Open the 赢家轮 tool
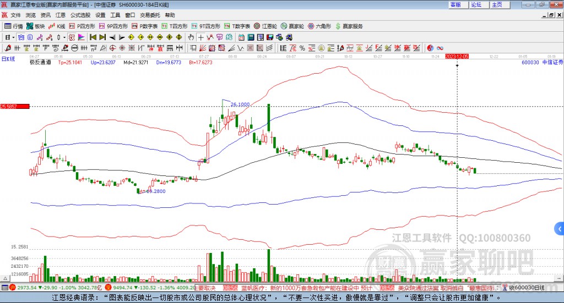 (292, 26)
